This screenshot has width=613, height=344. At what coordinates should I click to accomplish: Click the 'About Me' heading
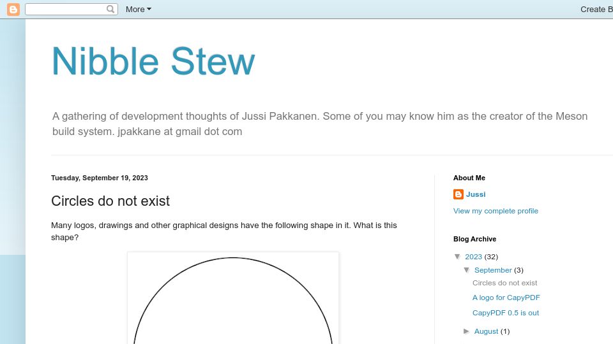point(469,178)
